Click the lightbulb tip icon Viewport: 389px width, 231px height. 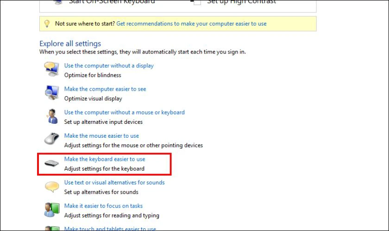(47, 24)
